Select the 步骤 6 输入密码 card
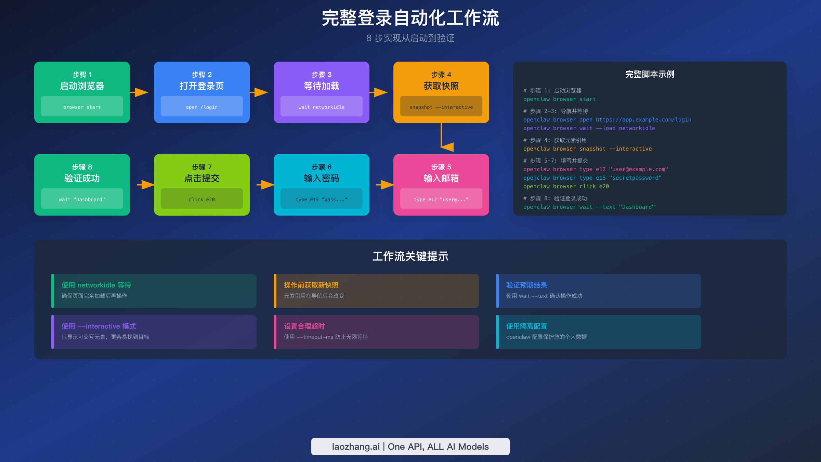The height and width of the screenshot is (462, 821). (322, 175)
